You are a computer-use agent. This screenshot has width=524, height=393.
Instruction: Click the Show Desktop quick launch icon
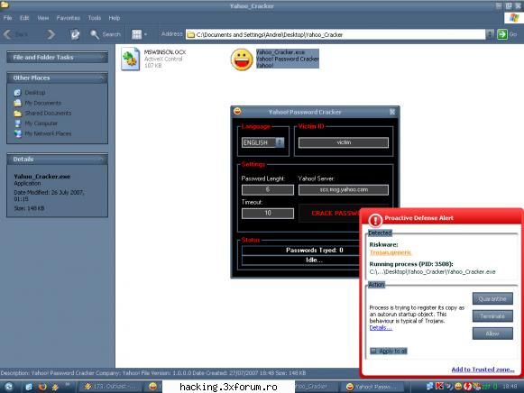(29, 387)
